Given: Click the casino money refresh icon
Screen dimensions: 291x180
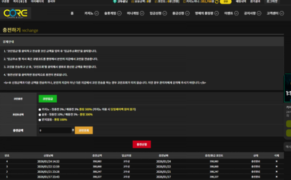Looking at the screenshot, I should point(217,1).
